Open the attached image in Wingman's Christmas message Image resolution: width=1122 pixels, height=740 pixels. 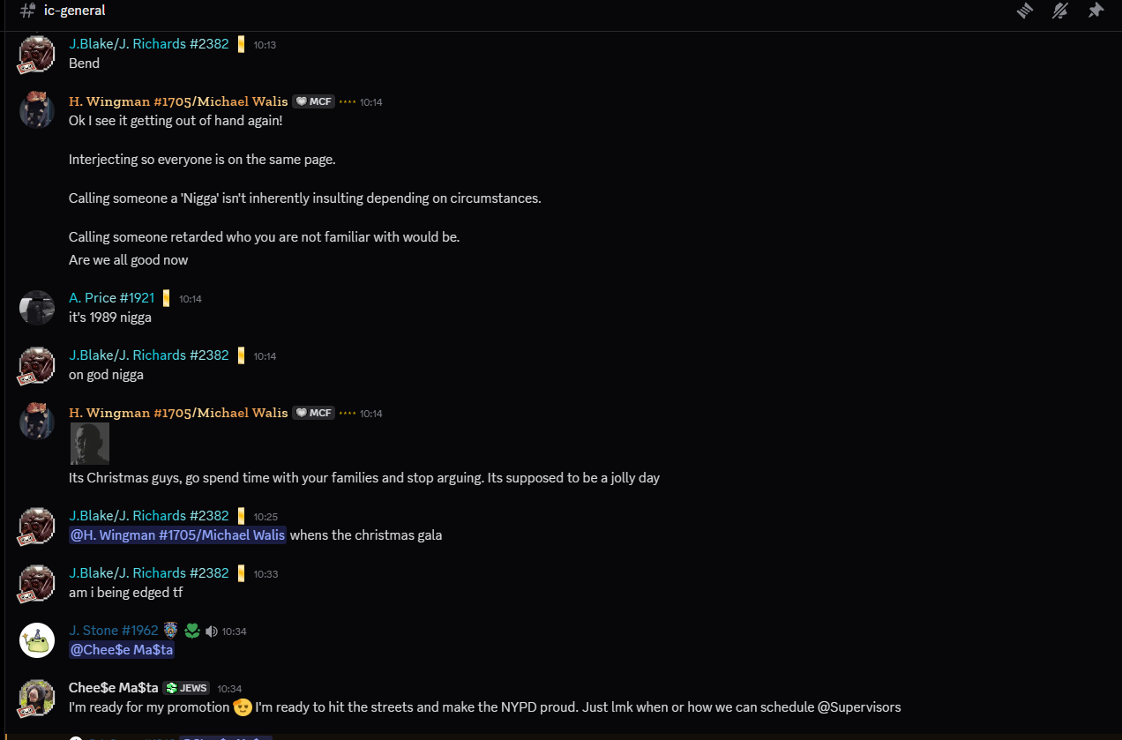coord(89,444)
